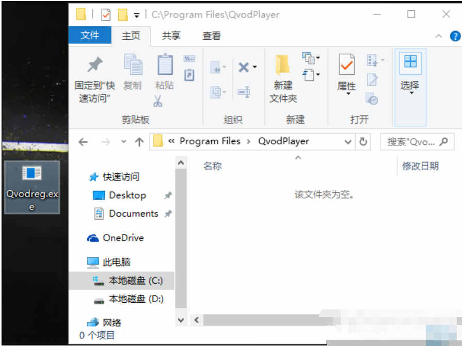Viewport: 462px width, 346px height.
Task: Sort by 修改日期 column header
Action: click(x=420, y=166)
